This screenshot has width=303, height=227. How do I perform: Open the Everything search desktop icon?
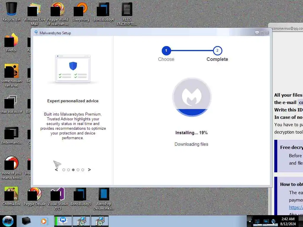[x=80, y=12]
